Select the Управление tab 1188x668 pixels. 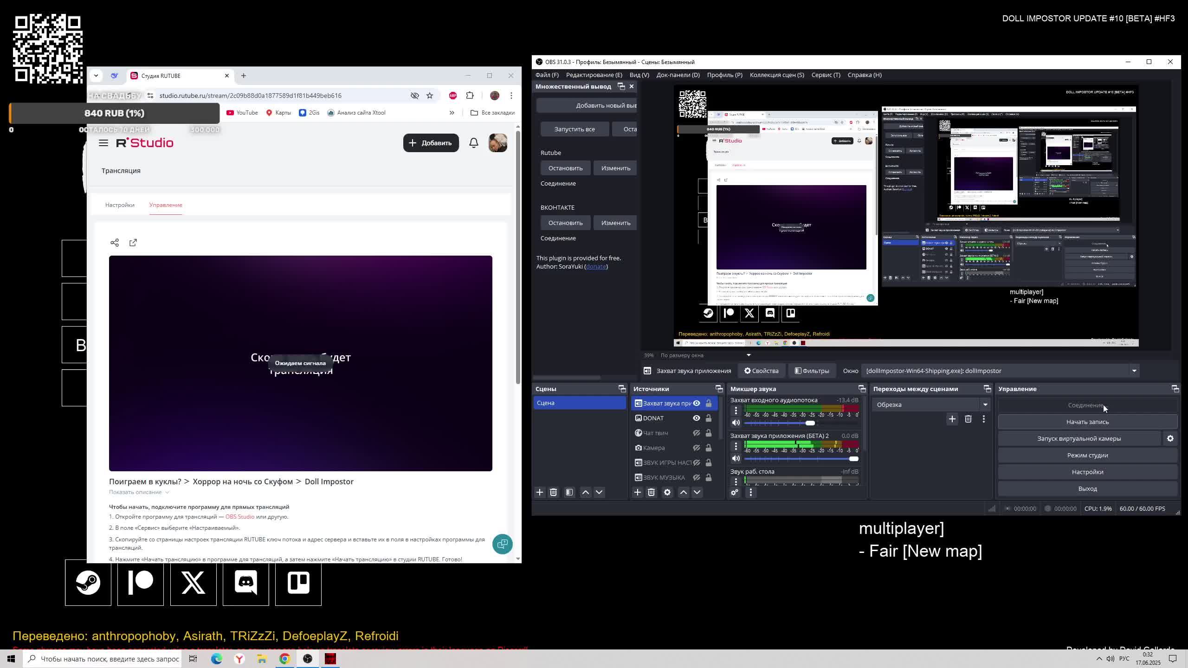(x=166, y=205)
